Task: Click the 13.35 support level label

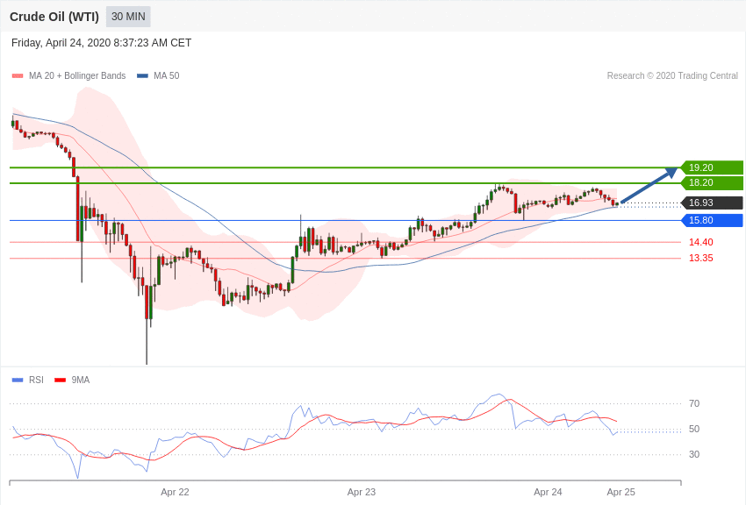Action: (x=700, y=258)
